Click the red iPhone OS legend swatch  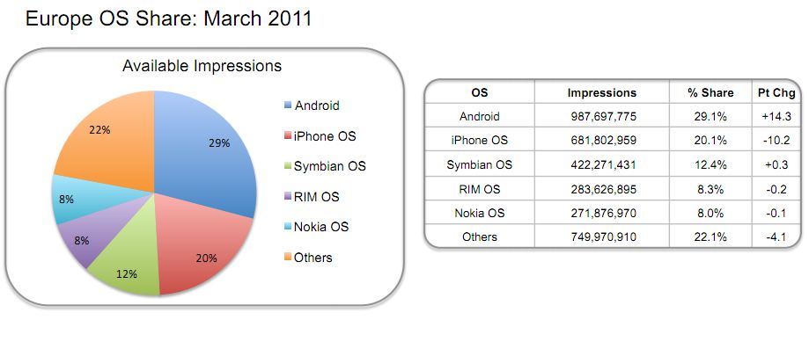coord(288,136)
